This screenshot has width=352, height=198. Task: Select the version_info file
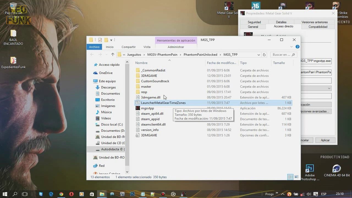coord(150,130)
